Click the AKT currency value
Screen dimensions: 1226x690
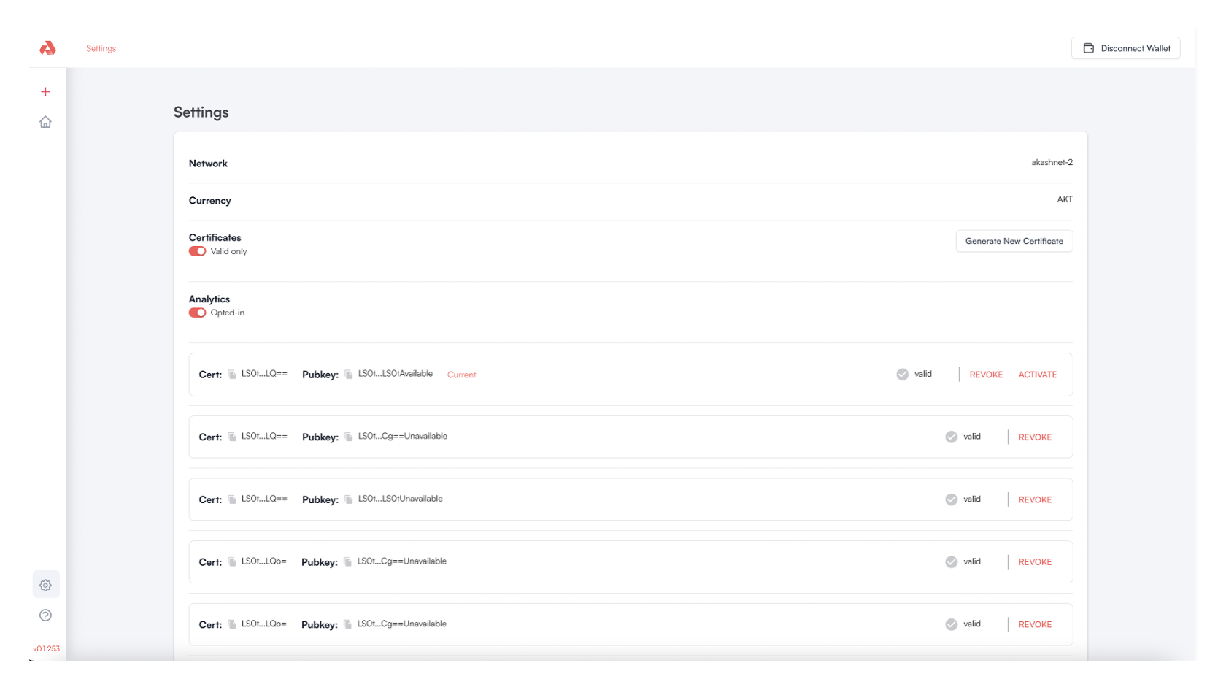pyautogui.click(x=1065, y=199)
